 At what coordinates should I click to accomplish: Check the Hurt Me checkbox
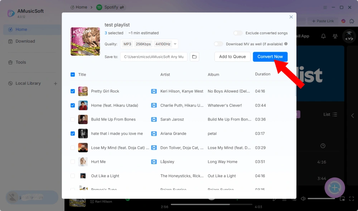coord(73,161)
